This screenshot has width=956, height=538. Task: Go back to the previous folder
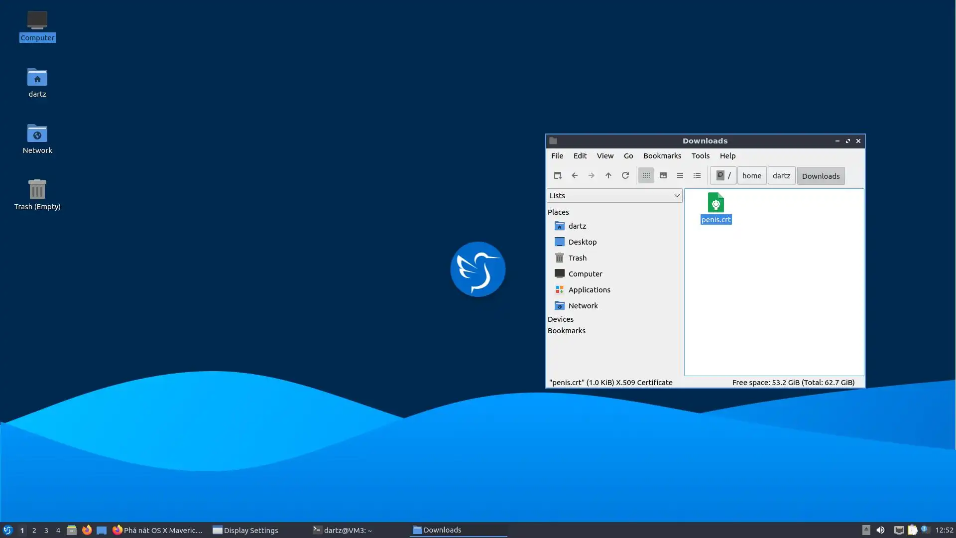pyautogui.click(x=575, y=175)
